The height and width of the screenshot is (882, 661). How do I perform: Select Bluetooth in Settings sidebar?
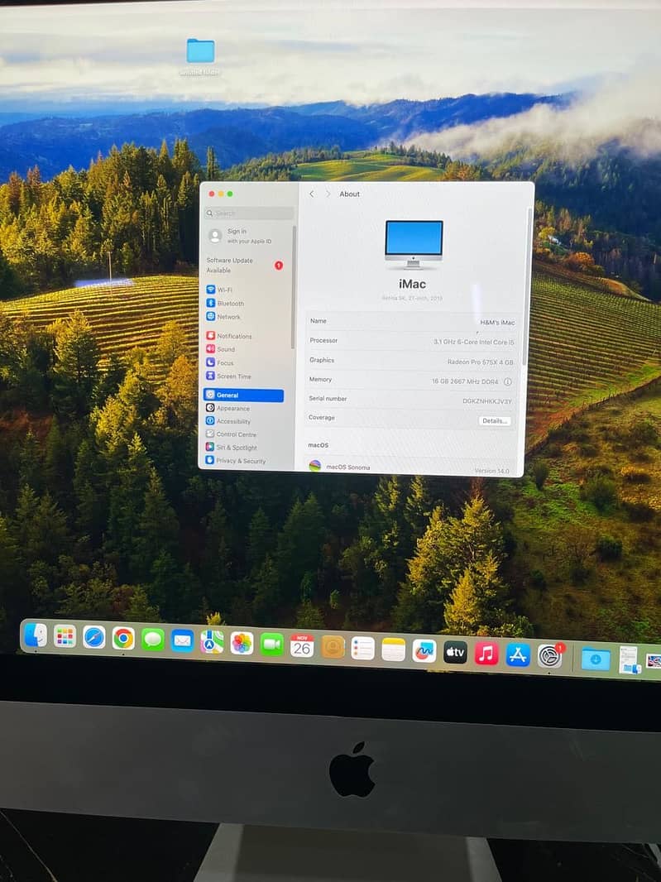coord(225,303)
